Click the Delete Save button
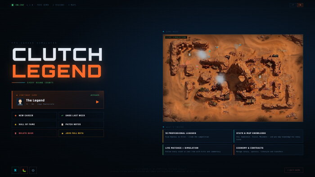This screenshot has height=177, width=315. (34, 133)
